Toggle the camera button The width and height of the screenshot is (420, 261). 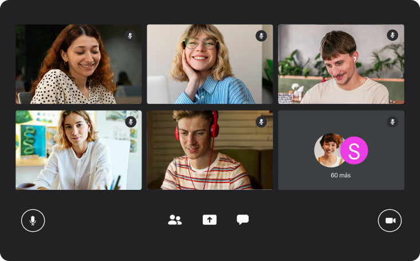[390, 220]
